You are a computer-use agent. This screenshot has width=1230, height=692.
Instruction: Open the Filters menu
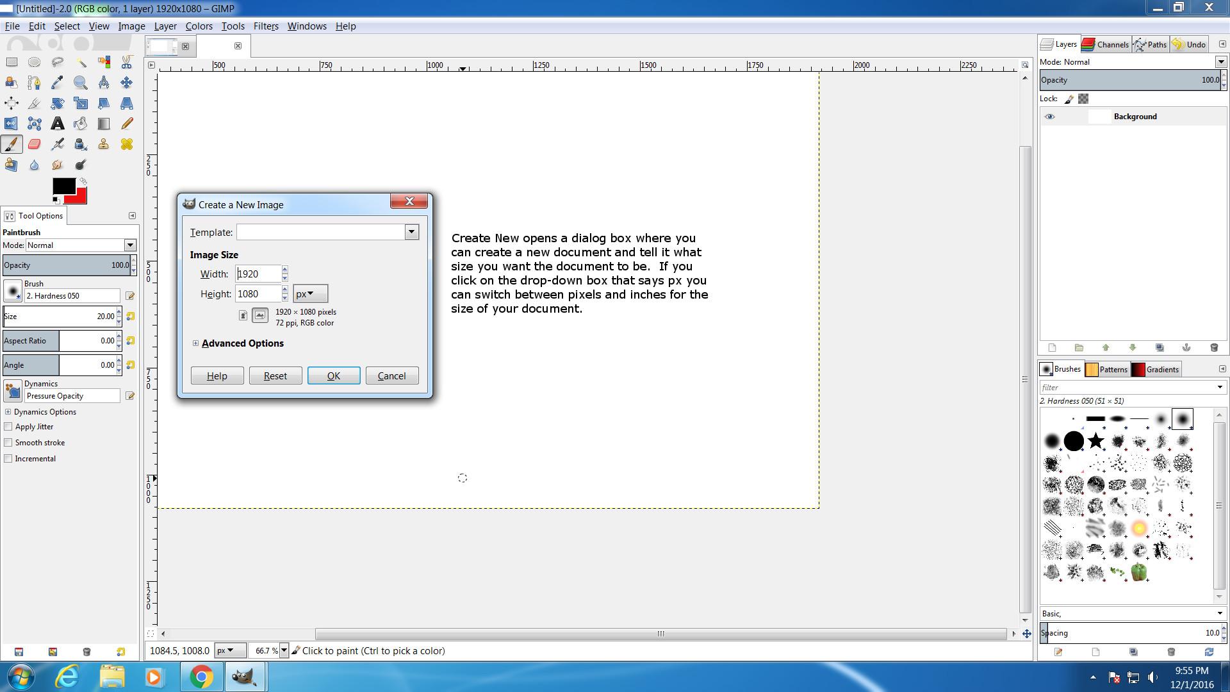pos(265,26)
